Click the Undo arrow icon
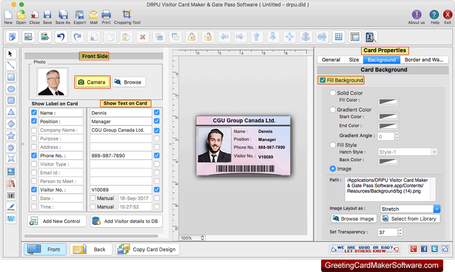Screen dimensions: 455x272 (61, 37)
